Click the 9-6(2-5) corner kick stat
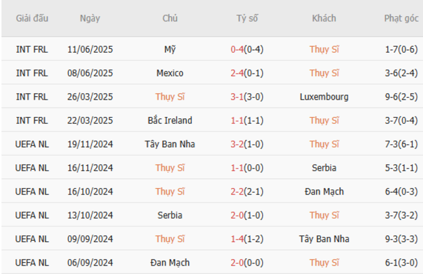Image resolution: width=423 pixels, height=274 pixels. pos(401,97)
